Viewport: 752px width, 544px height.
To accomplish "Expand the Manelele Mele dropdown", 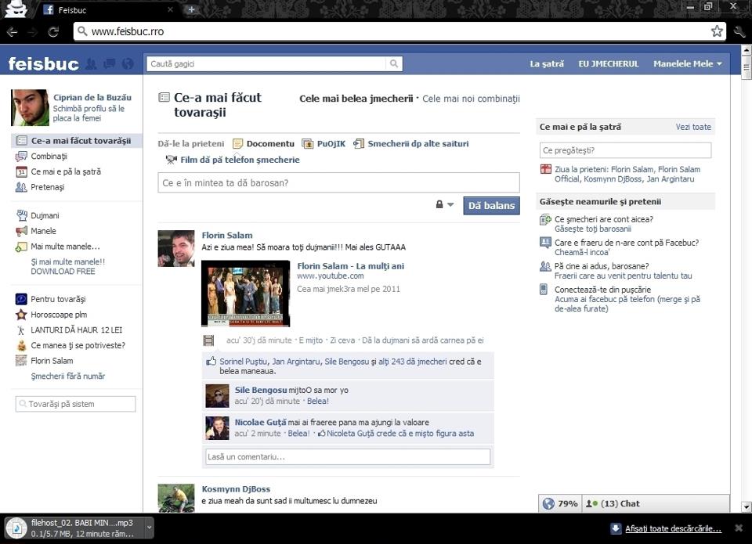I will [687, 63].
